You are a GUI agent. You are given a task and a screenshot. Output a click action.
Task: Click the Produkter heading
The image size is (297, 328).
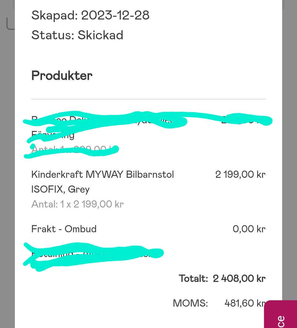(x=62, y=76)
